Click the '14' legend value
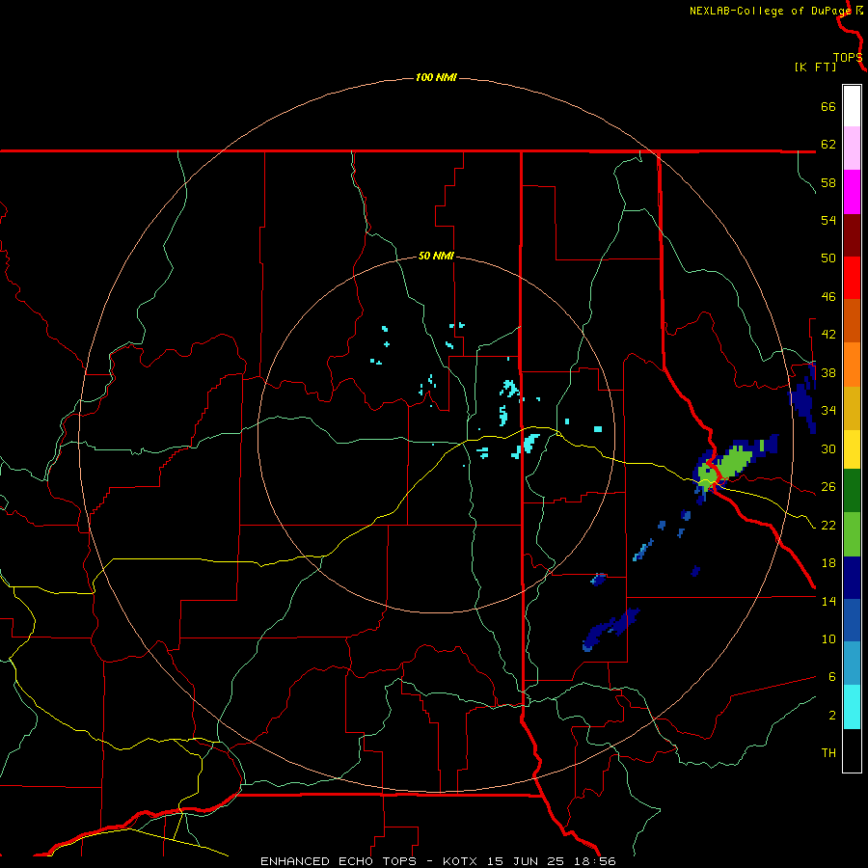The image size is (868, 868). [x=828, y=601]
